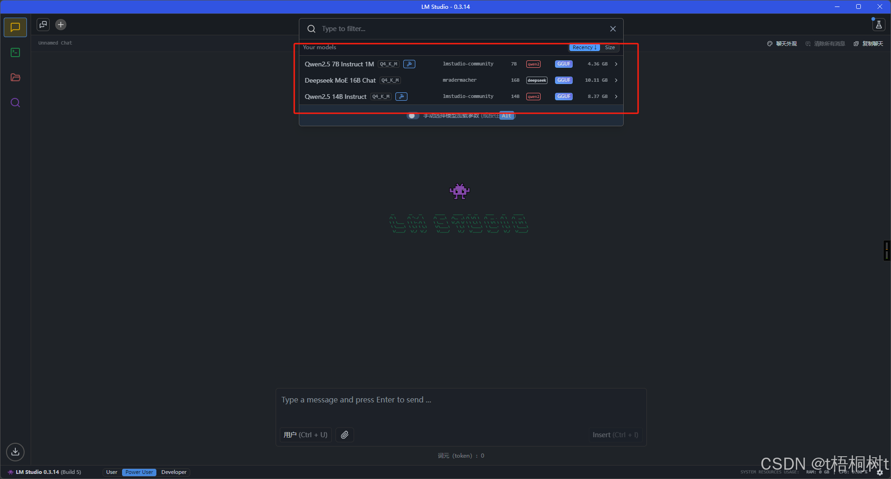Click the Insert (Ctrl + I) button

[x=615, y=435]
